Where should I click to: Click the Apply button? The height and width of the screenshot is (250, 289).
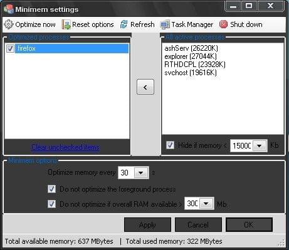[x=147, y=225]
